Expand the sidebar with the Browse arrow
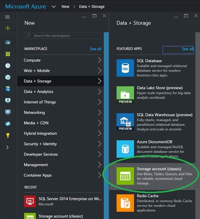The width and height of the screenshot is (200, 219). click(x=7, y=147)
